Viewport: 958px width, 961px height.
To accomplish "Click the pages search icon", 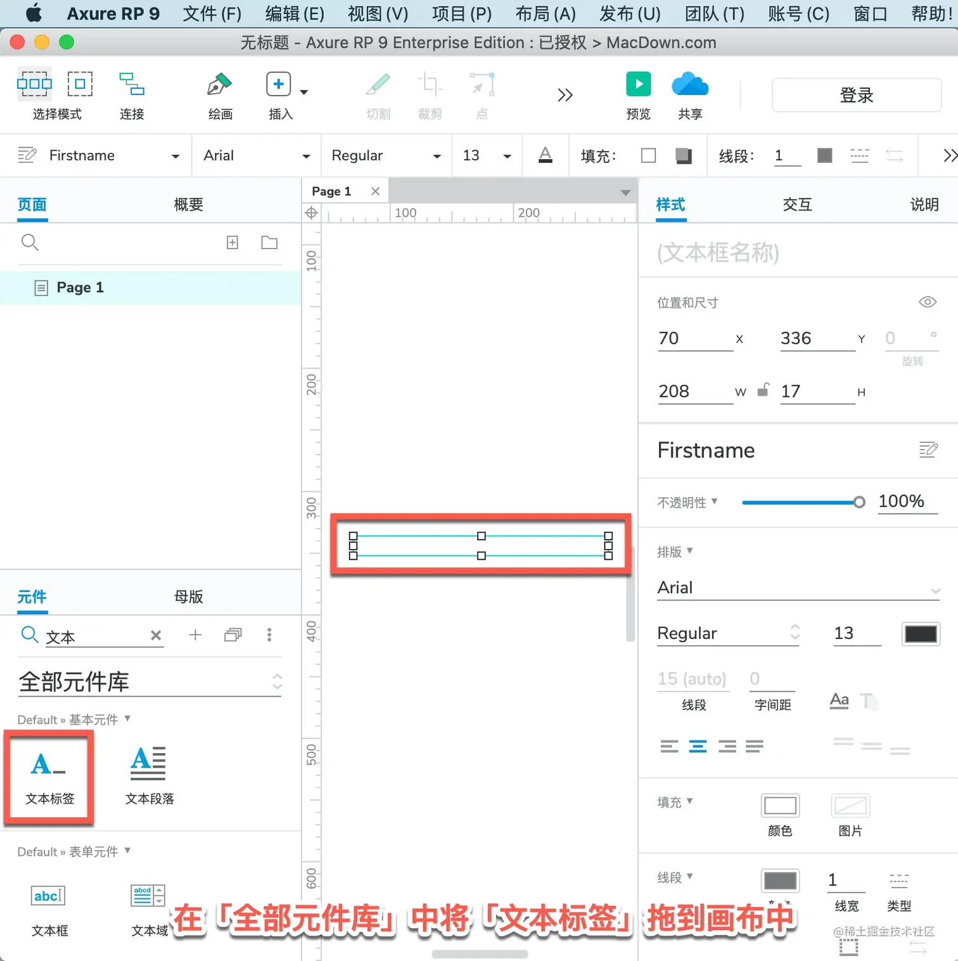I will pos(30,242).
